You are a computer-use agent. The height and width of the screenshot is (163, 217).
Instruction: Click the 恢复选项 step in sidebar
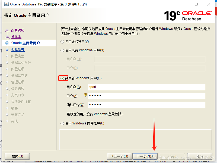18,89
